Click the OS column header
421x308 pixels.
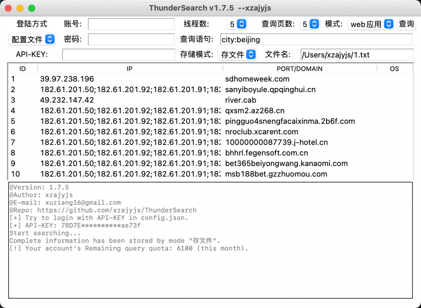click(x=394, y=69)
